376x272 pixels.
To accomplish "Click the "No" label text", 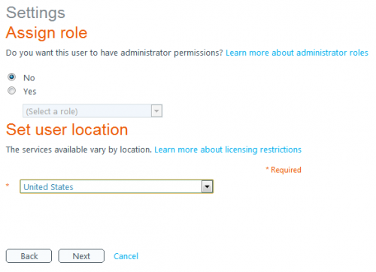I will [x=29, y=78].
